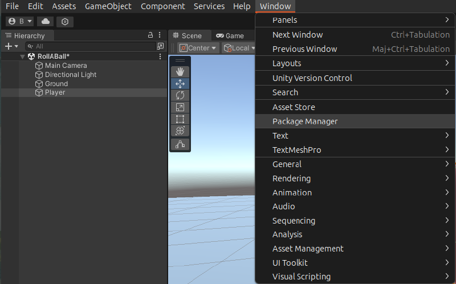Open the Help menu
This screenshot has height=284, width=456.
(x=242, y=6)
